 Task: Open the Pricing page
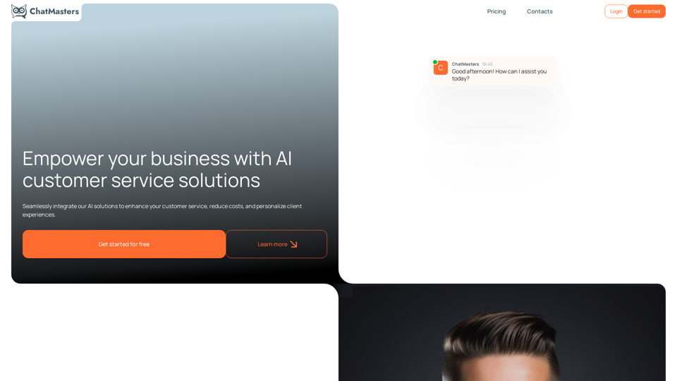[x=496, y=11]
